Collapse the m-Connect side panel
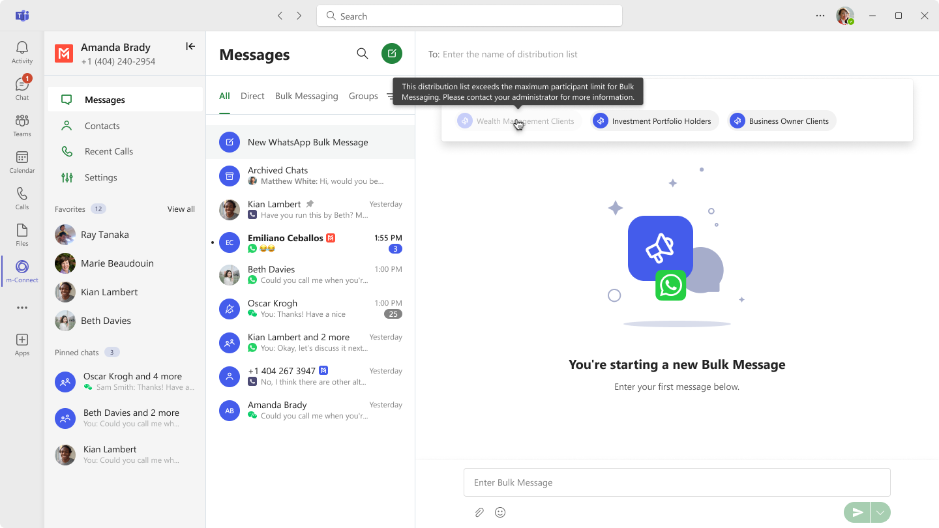 pos(190,46)
